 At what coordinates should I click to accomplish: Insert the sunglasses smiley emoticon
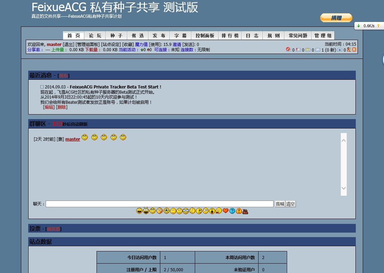(186, 211)
